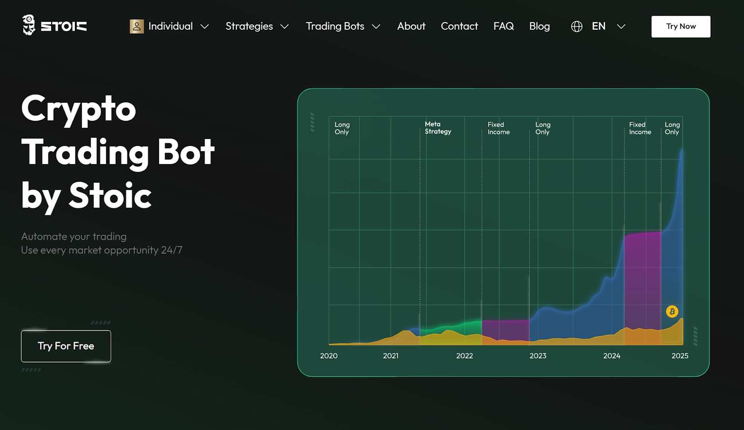Click the Try For Free button
This screenshot has height=430, width=744.
coord(66,346)
